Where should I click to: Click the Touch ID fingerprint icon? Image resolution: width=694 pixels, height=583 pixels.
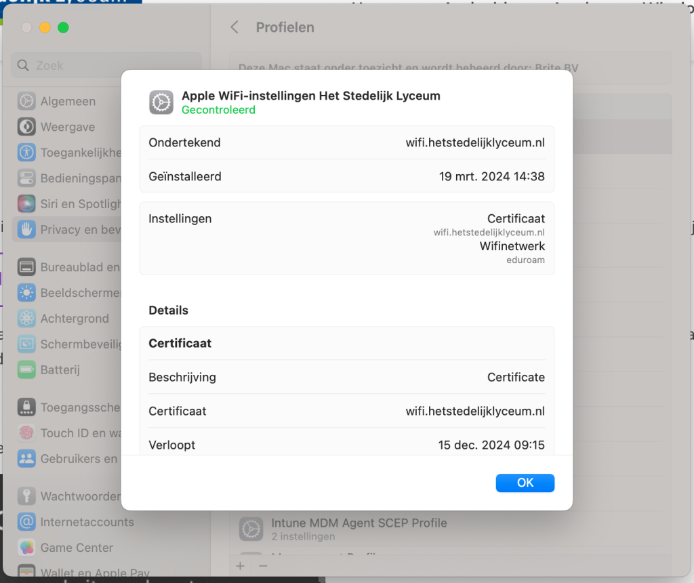[26, 433]
